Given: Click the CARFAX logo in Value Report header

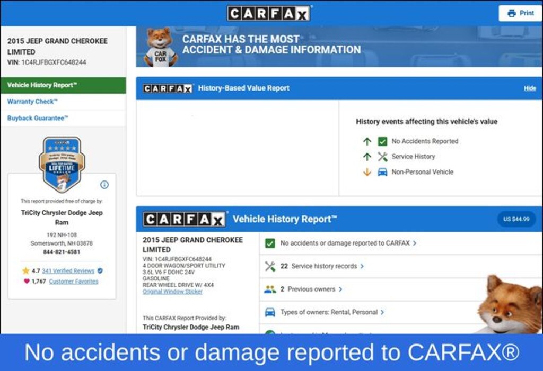Looking at the screenshot, I should tap(168, 88).
